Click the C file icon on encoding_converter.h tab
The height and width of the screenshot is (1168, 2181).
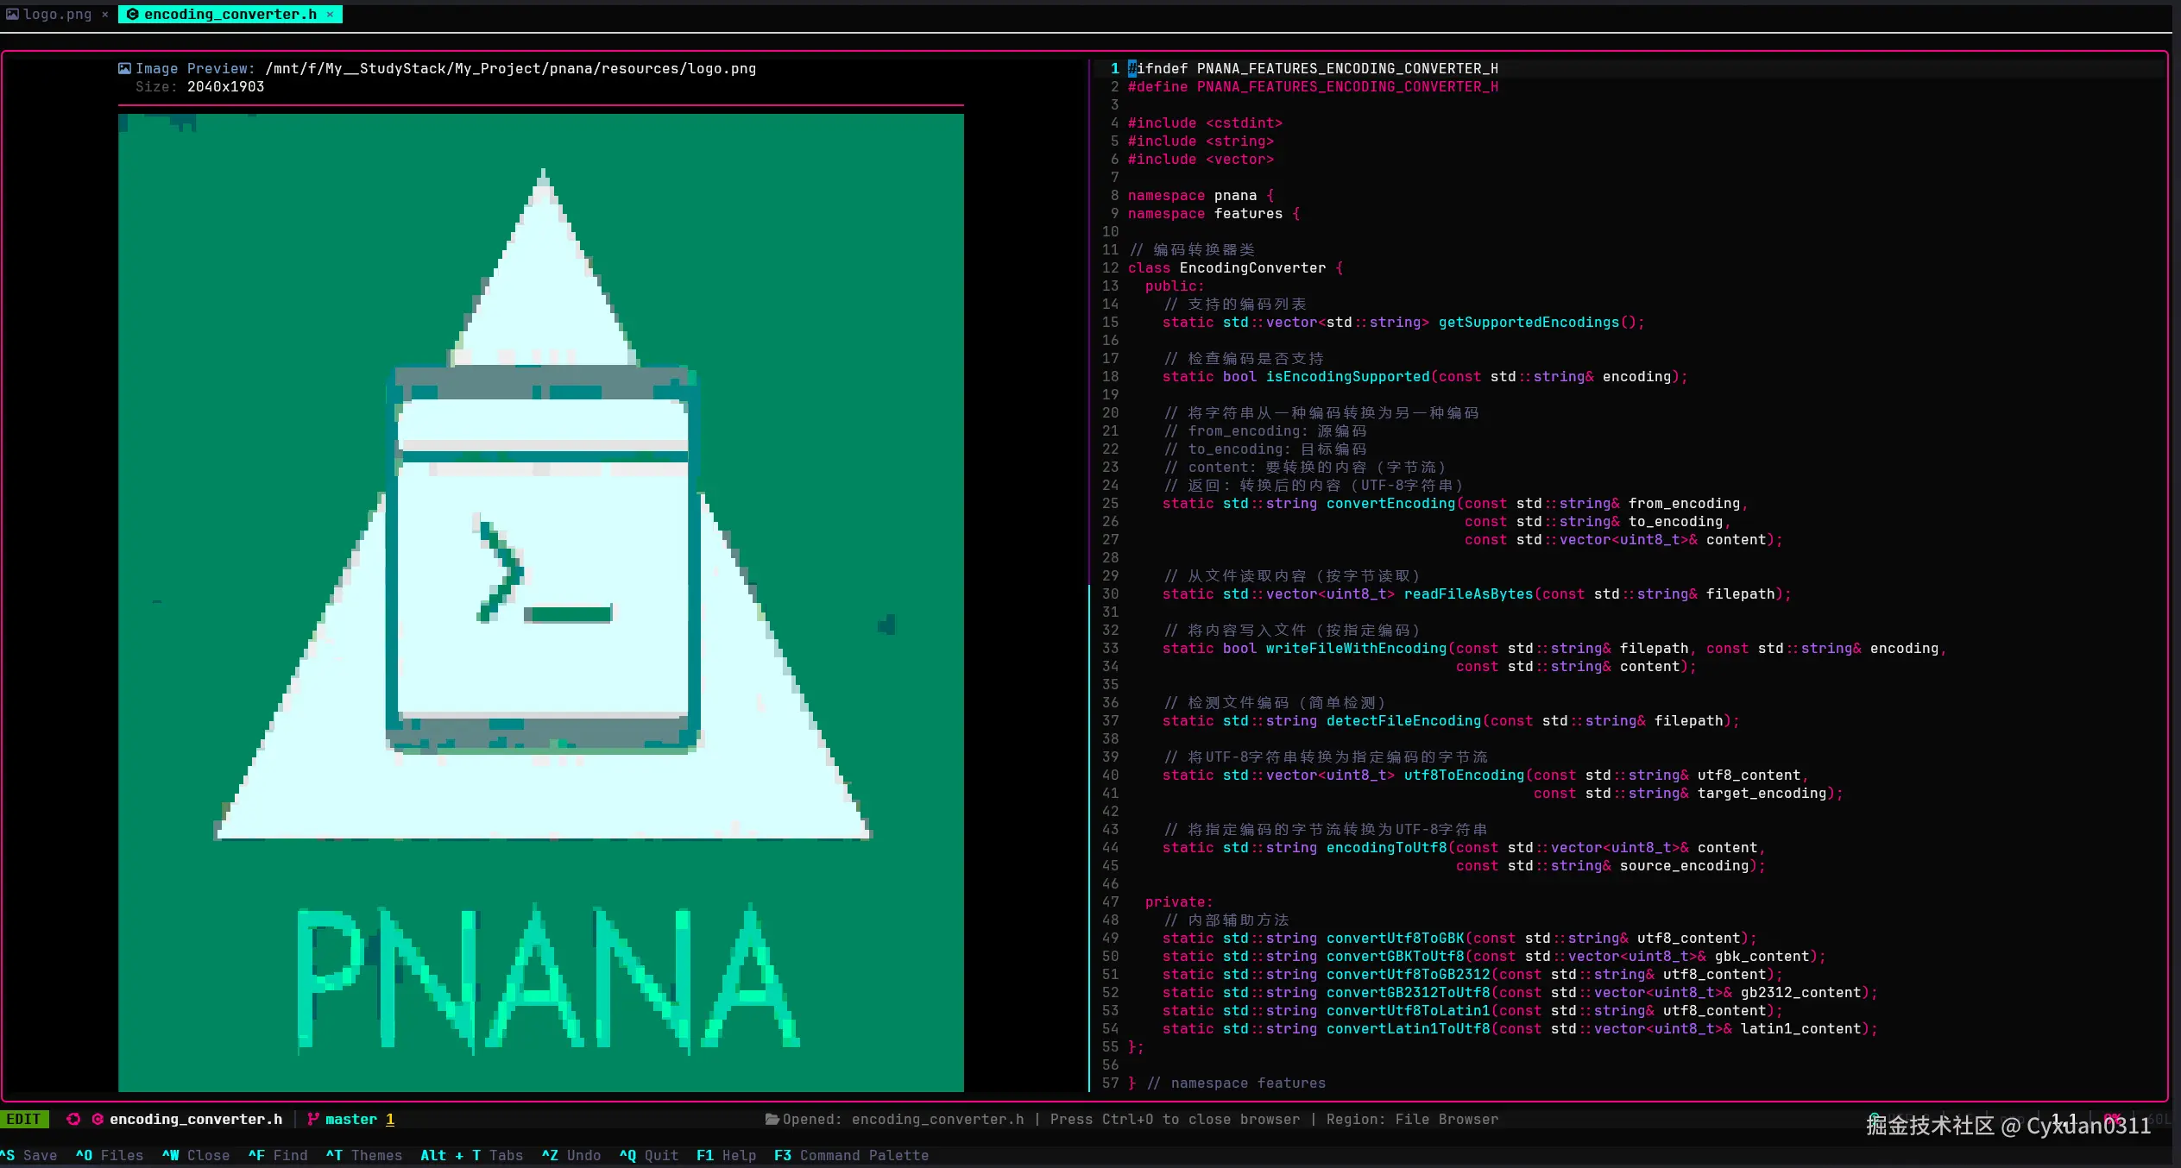tap(132, 14)
